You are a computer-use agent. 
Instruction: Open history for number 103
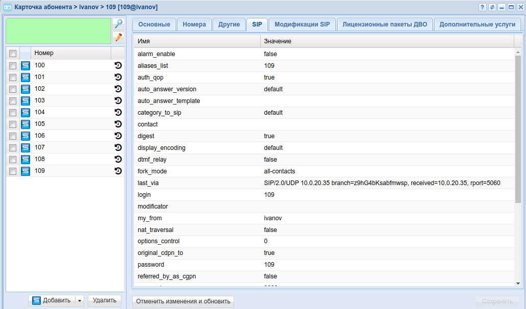click(118, 100)
